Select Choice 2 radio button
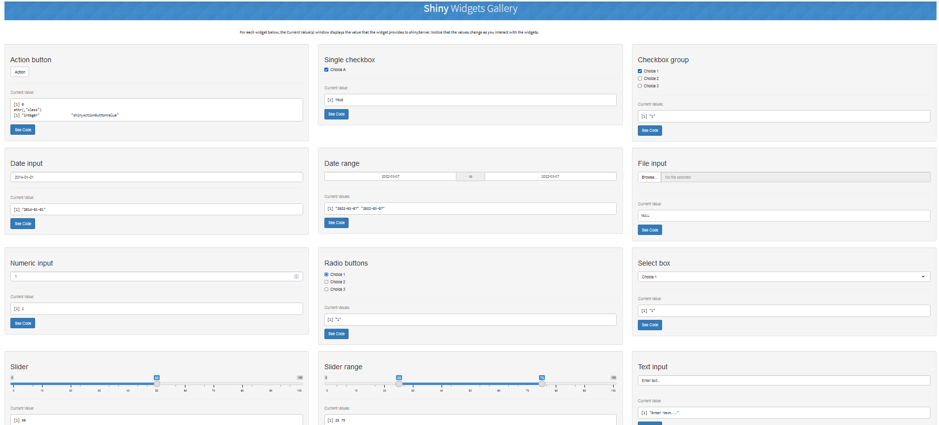This screenshot has width=939, height=425. (x=326, y=282)
